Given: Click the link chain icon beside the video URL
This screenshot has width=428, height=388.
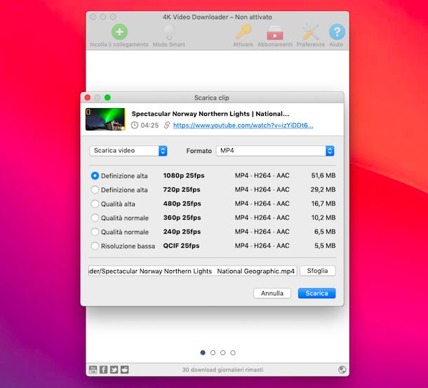Looking at the screenshot, I should 166,125.
